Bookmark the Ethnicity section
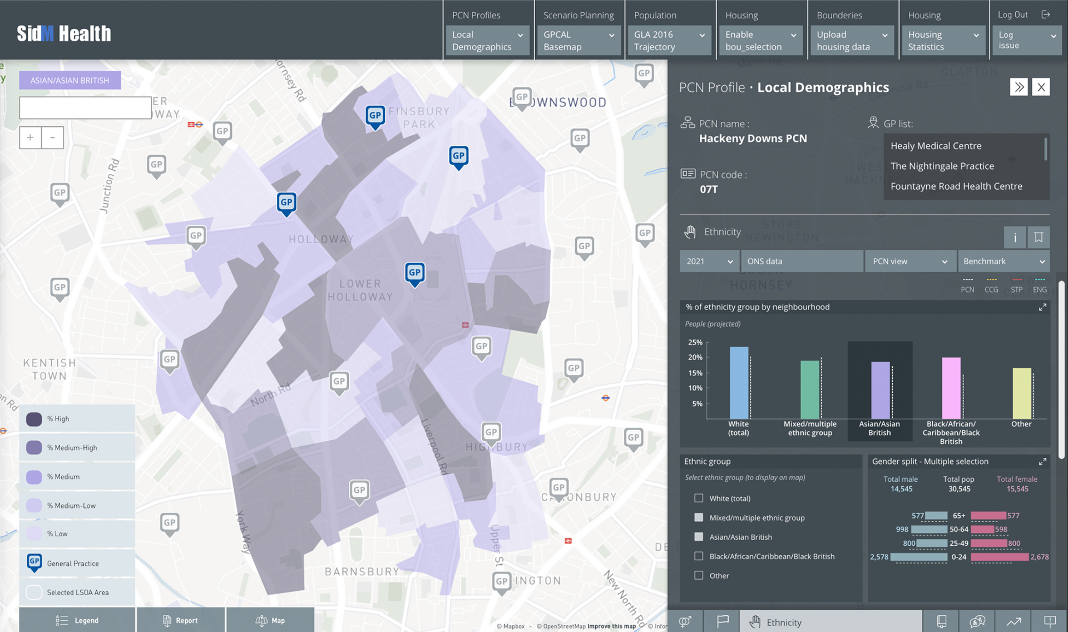This screenshot has width=1068, height=632. click(1038, 238)
